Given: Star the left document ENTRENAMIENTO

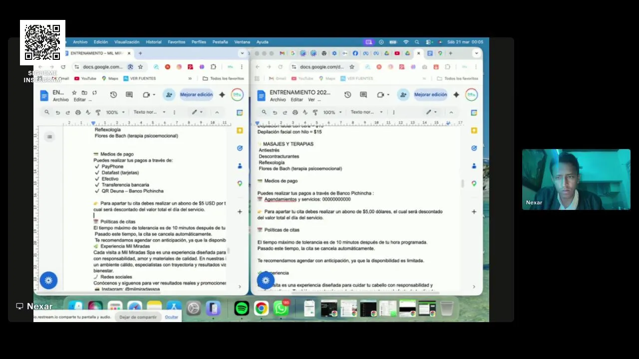Looking at the screenshot, I should [x=74, y=93].
